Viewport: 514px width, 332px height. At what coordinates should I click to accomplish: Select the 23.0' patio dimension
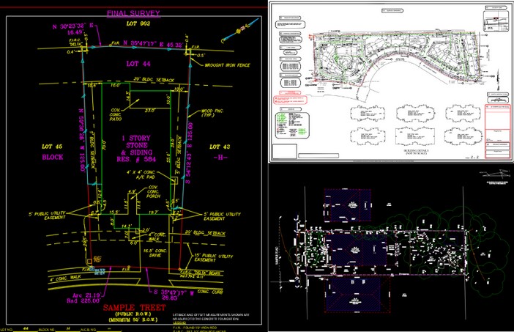click(x=150, y=111)
